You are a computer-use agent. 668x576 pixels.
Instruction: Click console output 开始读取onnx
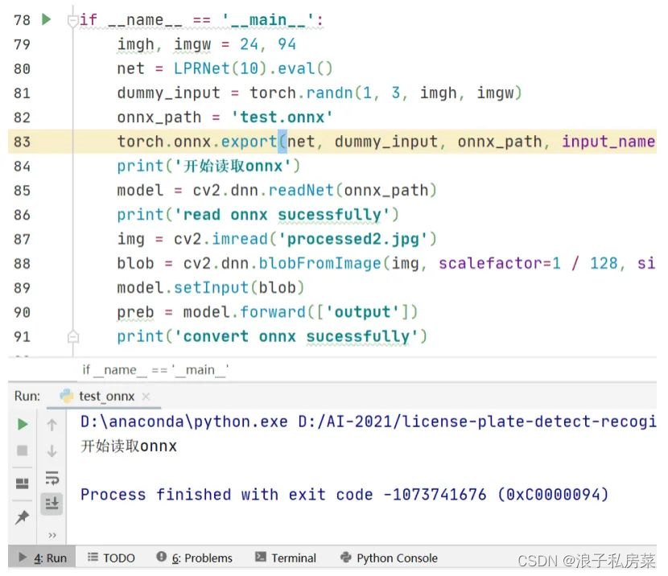(x=129, y=446)
